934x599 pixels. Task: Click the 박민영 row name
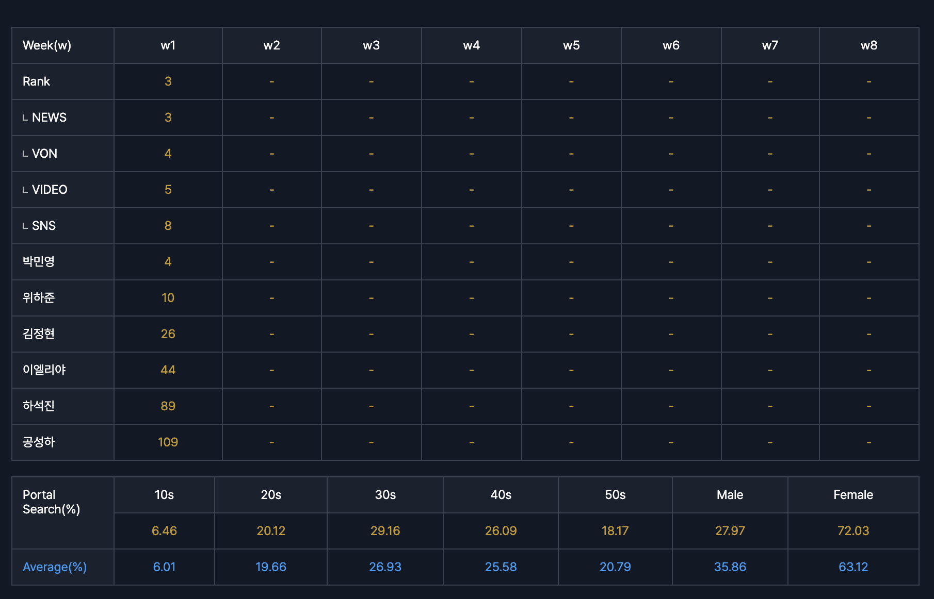[39, 262]
